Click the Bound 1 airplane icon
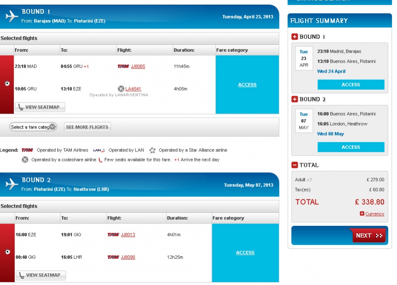 point(12,16)
